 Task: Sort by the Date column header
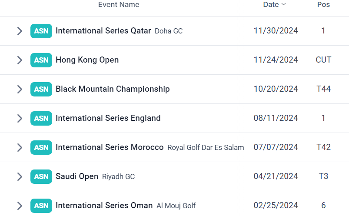271,4
